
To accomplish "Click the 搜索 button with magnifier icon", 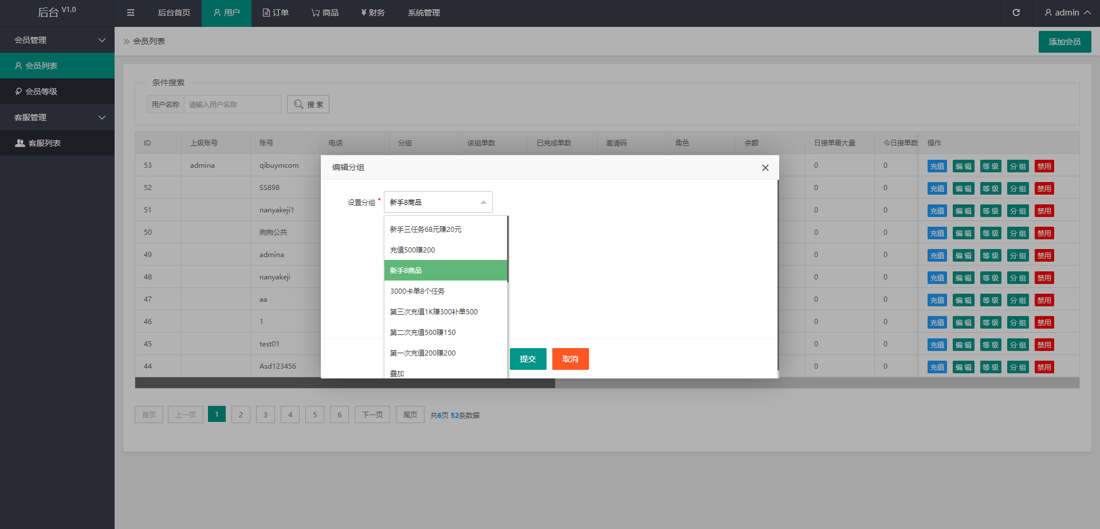I will 308,104.
